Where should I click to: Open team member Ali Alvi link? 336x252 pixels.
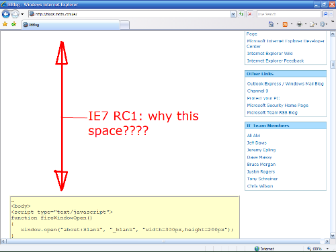tap(253, 136)
